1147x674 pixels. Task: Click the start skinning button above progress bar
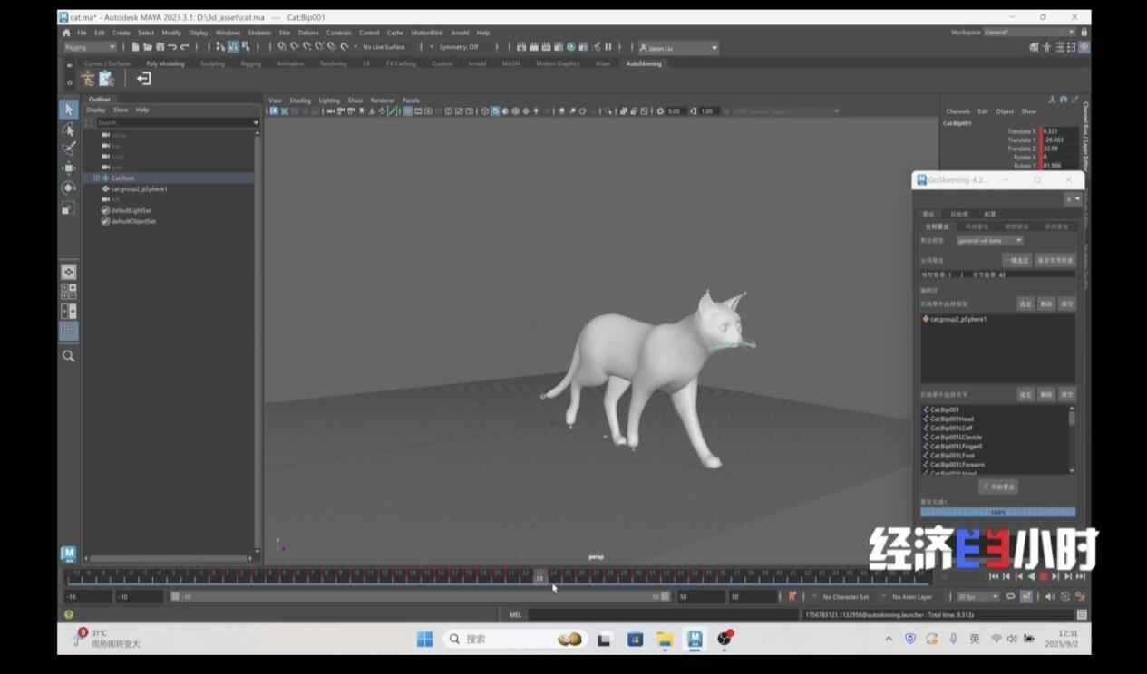click(998, 486)
